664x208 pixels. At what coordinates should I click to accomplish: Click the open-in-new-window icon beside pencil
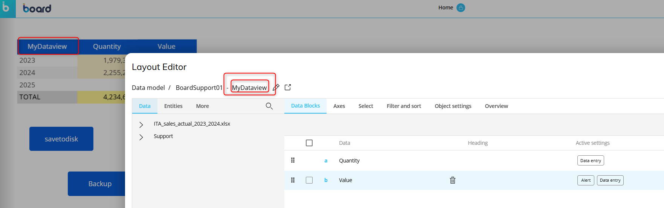click(288, 87)
